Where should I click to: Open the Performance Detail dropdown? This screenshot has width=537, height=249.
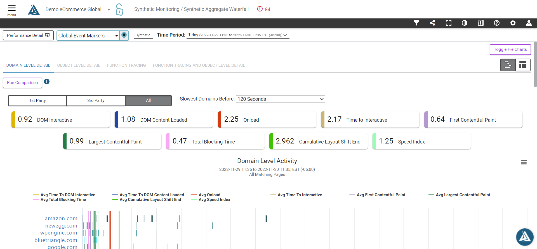pos(28,35)
